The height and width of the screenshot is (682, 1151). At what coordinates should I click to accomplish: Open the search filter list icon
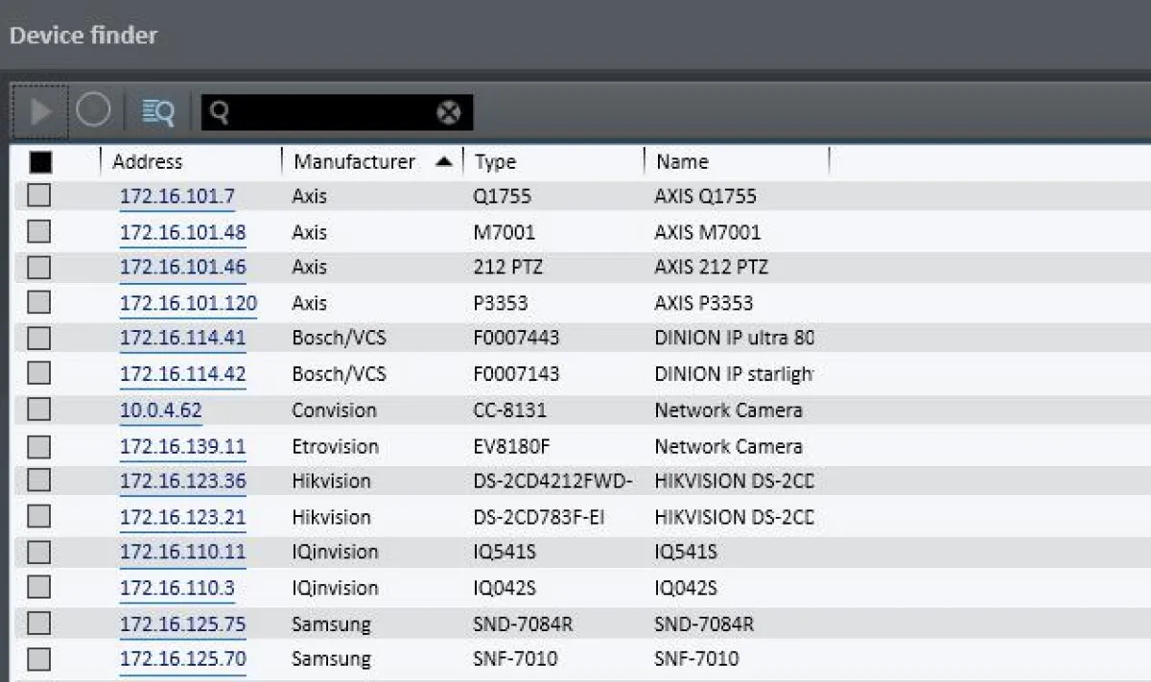point(156,111)
